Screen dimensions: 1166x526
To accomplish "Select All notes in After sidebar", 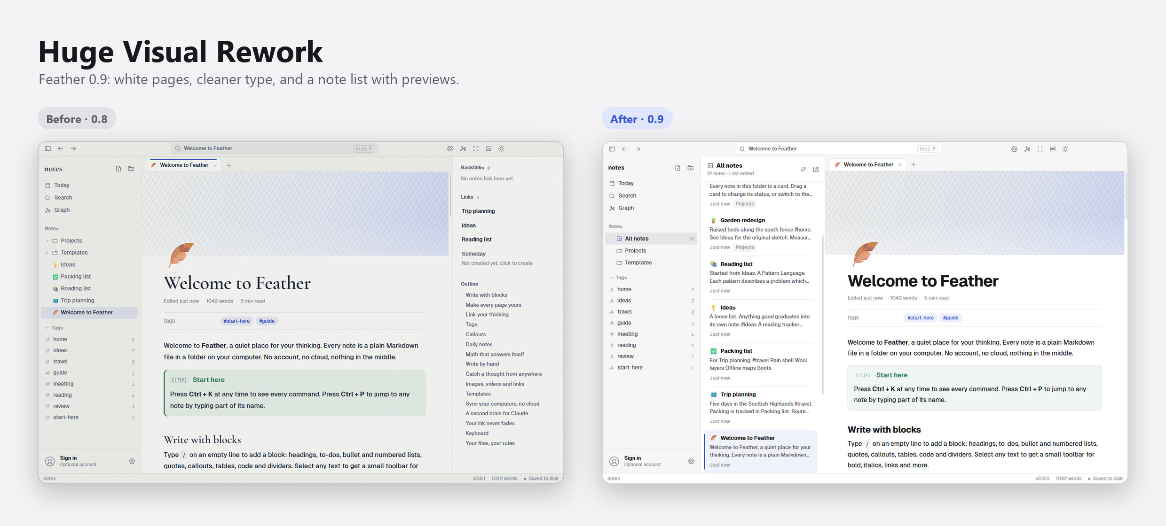I will 651,239.
